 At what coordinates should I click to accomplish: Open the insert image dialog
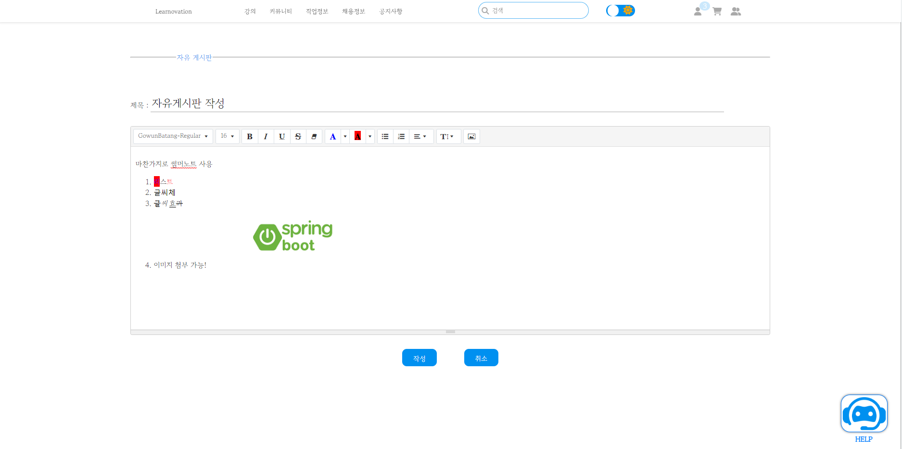[471, 136]
